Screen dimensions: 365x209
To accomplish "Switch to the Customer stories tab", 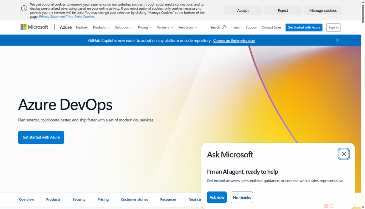I will pos(134,199).
